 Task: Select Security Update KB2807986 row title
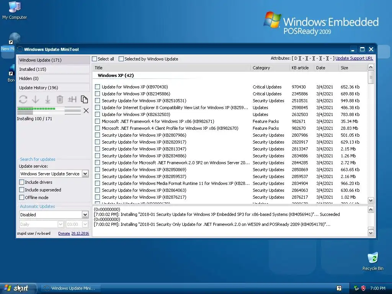click(x=144, y=135)
